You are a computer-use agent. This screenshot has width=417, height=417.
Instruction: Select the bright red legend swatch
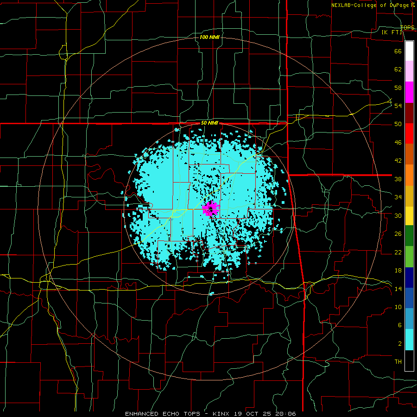409,133
